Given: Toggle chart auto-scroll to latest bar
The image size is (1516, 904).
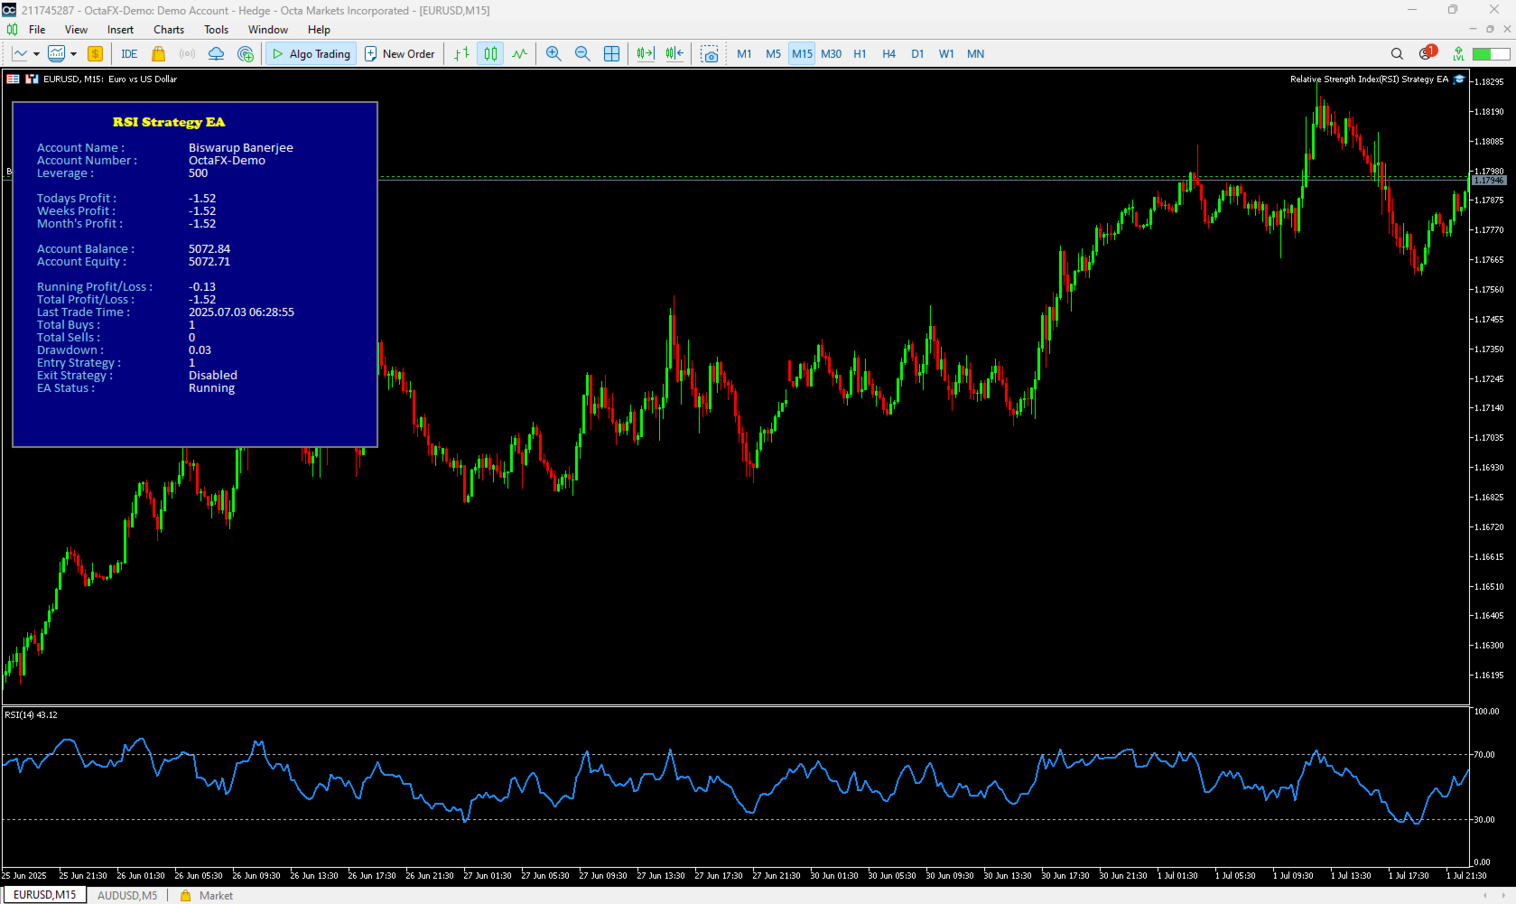Looking at the screenshot, I should pyautogui.click(x=645, y=54).
